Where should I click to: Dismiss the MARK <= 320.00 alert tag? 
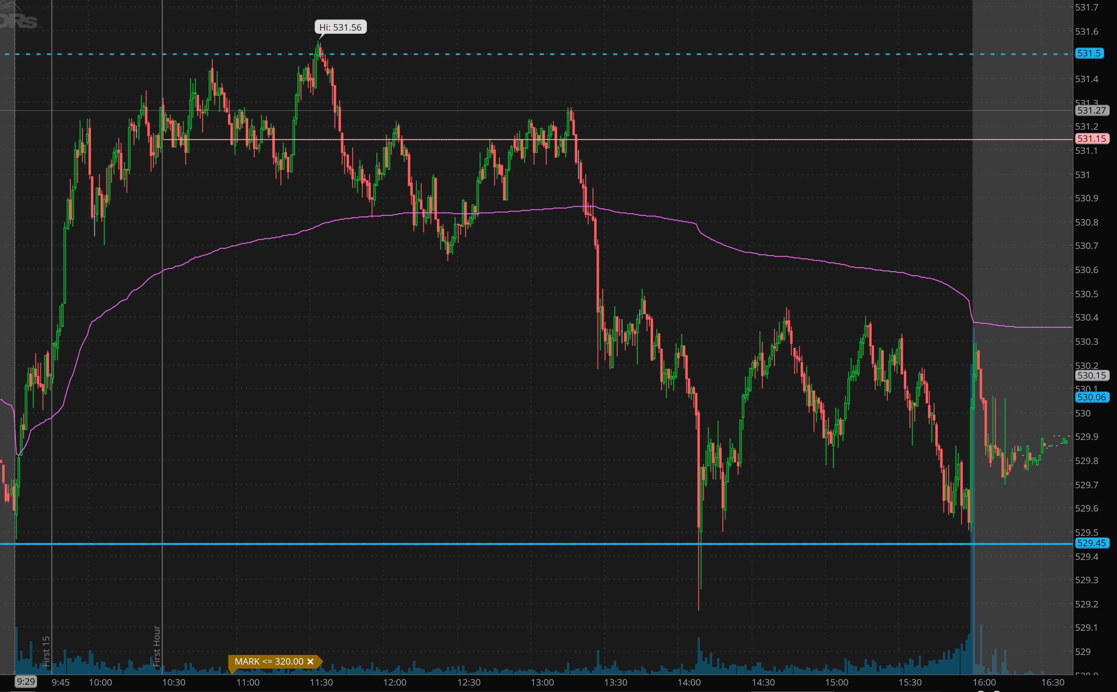click(x=310, y=661)
